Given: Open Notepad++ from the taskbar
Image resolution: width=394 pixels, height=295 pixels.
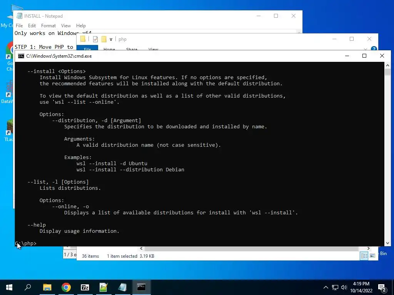Looking at the screenshot, I should [104, 287].
